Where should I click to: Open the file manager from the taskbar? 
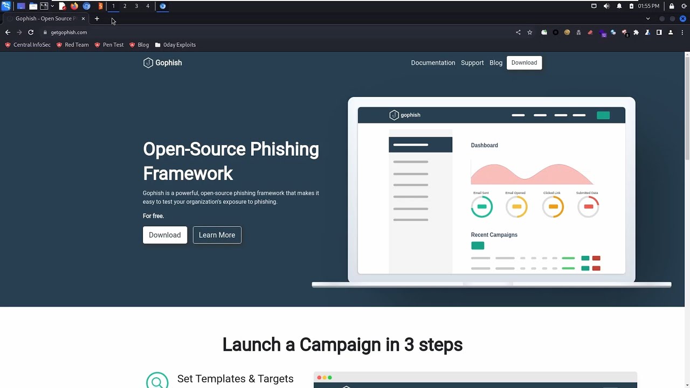click(32, 6)
